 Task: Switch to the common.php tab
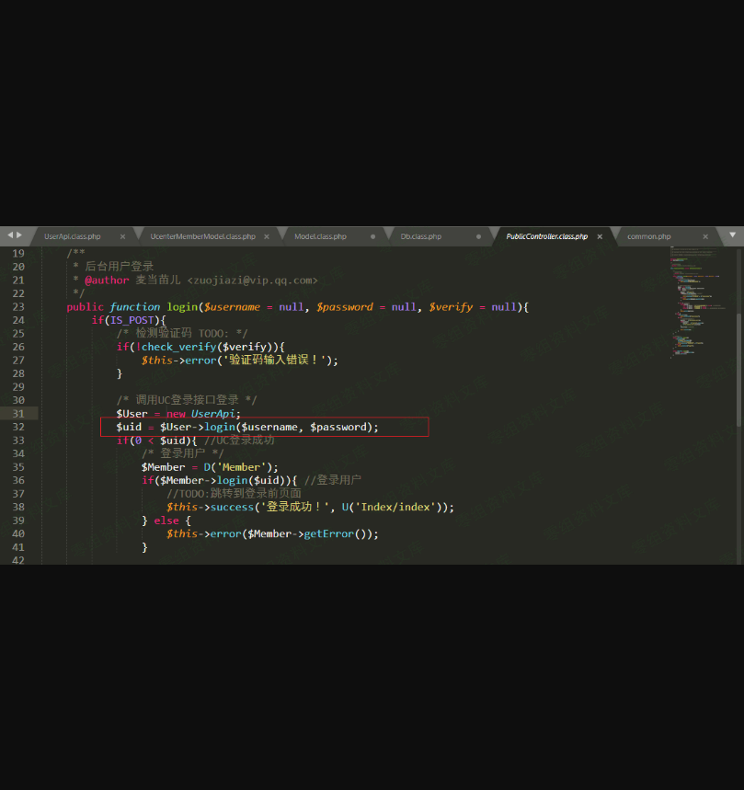648,236
